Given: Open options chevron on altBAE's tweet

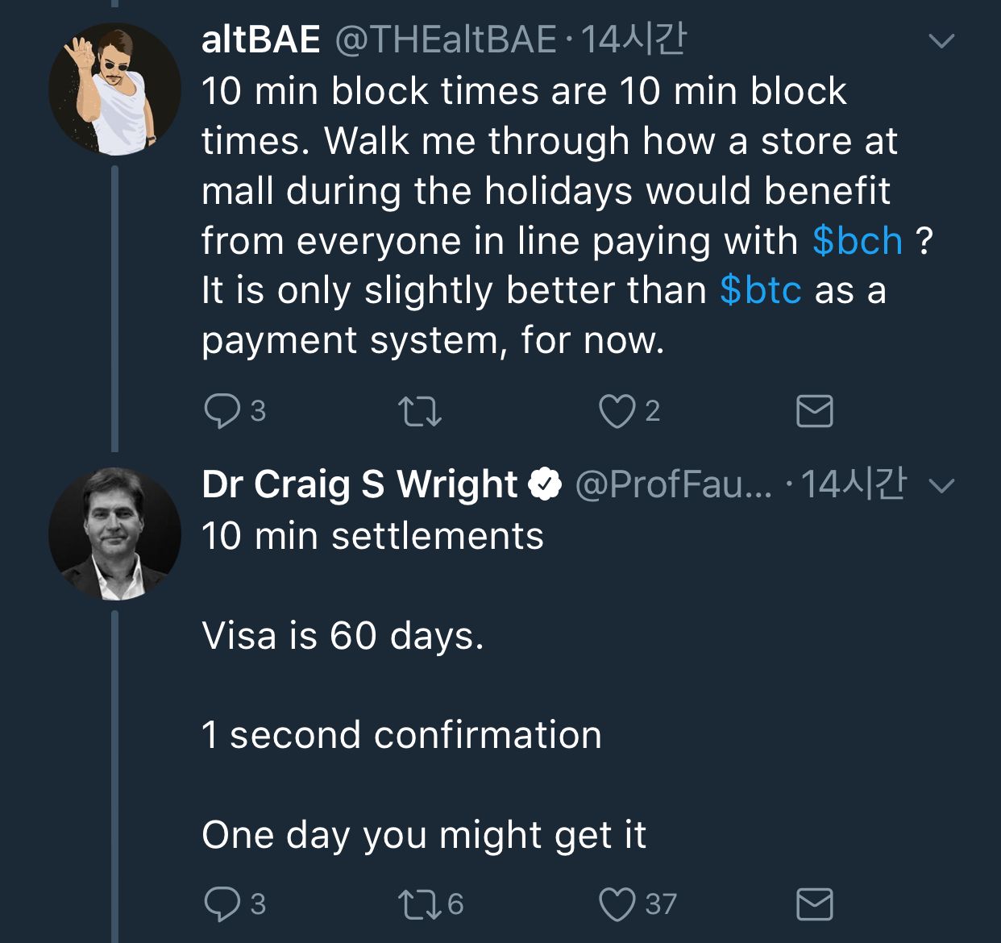Looking at the screenshot, I should click(x=941, y=40).
